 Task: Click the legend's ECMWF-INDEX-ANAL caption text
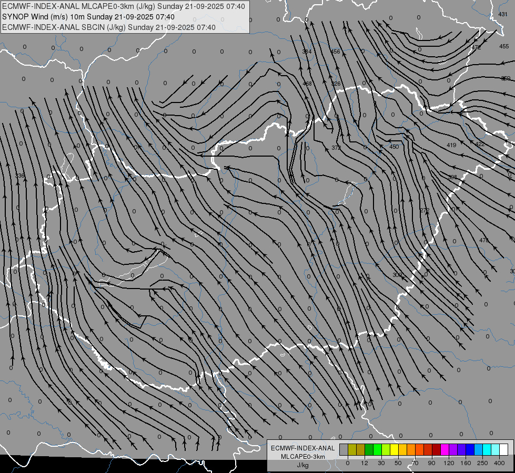click(302, 448)
